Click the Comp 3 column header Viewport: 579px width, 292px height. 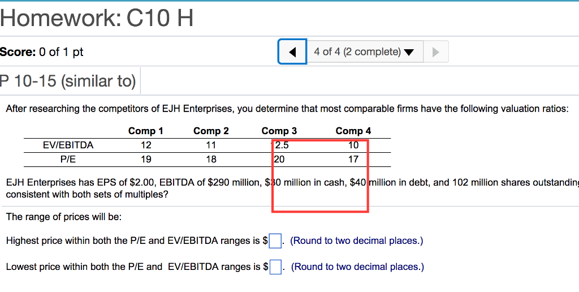click(x=279, y=131)
